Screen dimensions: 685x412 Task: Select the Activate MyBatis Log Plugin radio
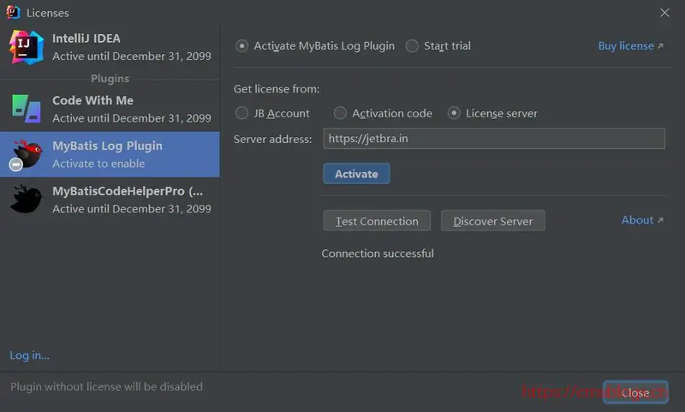coord(242,46)
